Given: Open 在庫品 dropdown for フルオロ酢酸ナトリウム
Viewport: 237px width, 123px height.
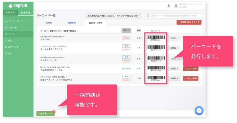Looking at the screenshot, I should coord(174,69).
